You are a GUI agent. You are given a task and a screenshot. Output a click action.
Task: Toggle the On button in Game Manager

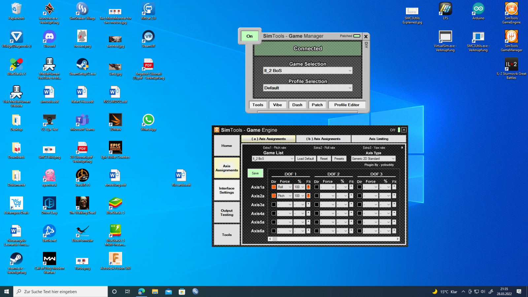[249, 36]
